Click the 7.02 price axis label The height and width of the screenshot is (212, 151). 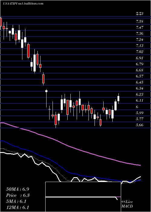click(x=140, y=52)
